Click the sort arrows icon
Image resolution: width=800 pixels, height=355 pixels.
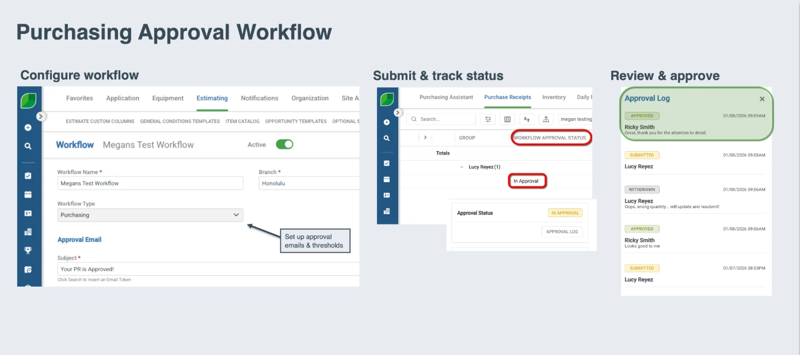(x=527, y=119)
